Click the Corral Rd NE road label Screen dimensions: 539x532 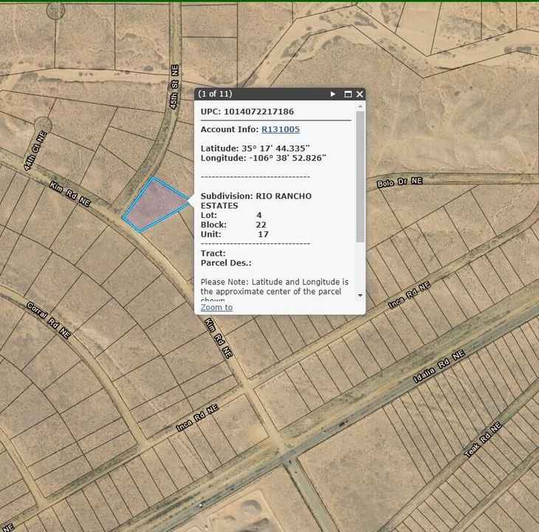coord(42,315)
